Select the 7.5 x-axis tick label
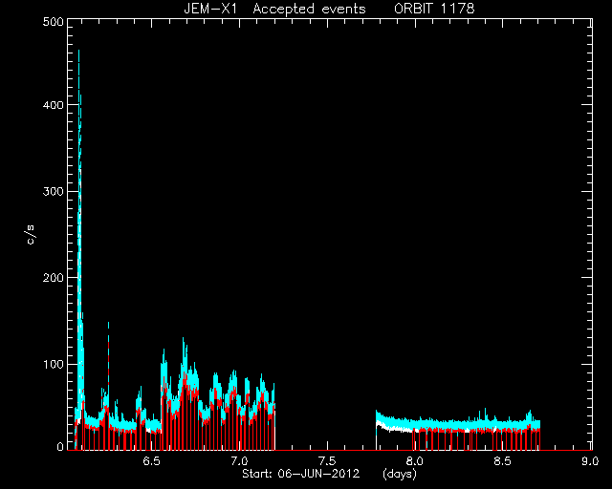This screenshot has width=612, height=489. 327,461
